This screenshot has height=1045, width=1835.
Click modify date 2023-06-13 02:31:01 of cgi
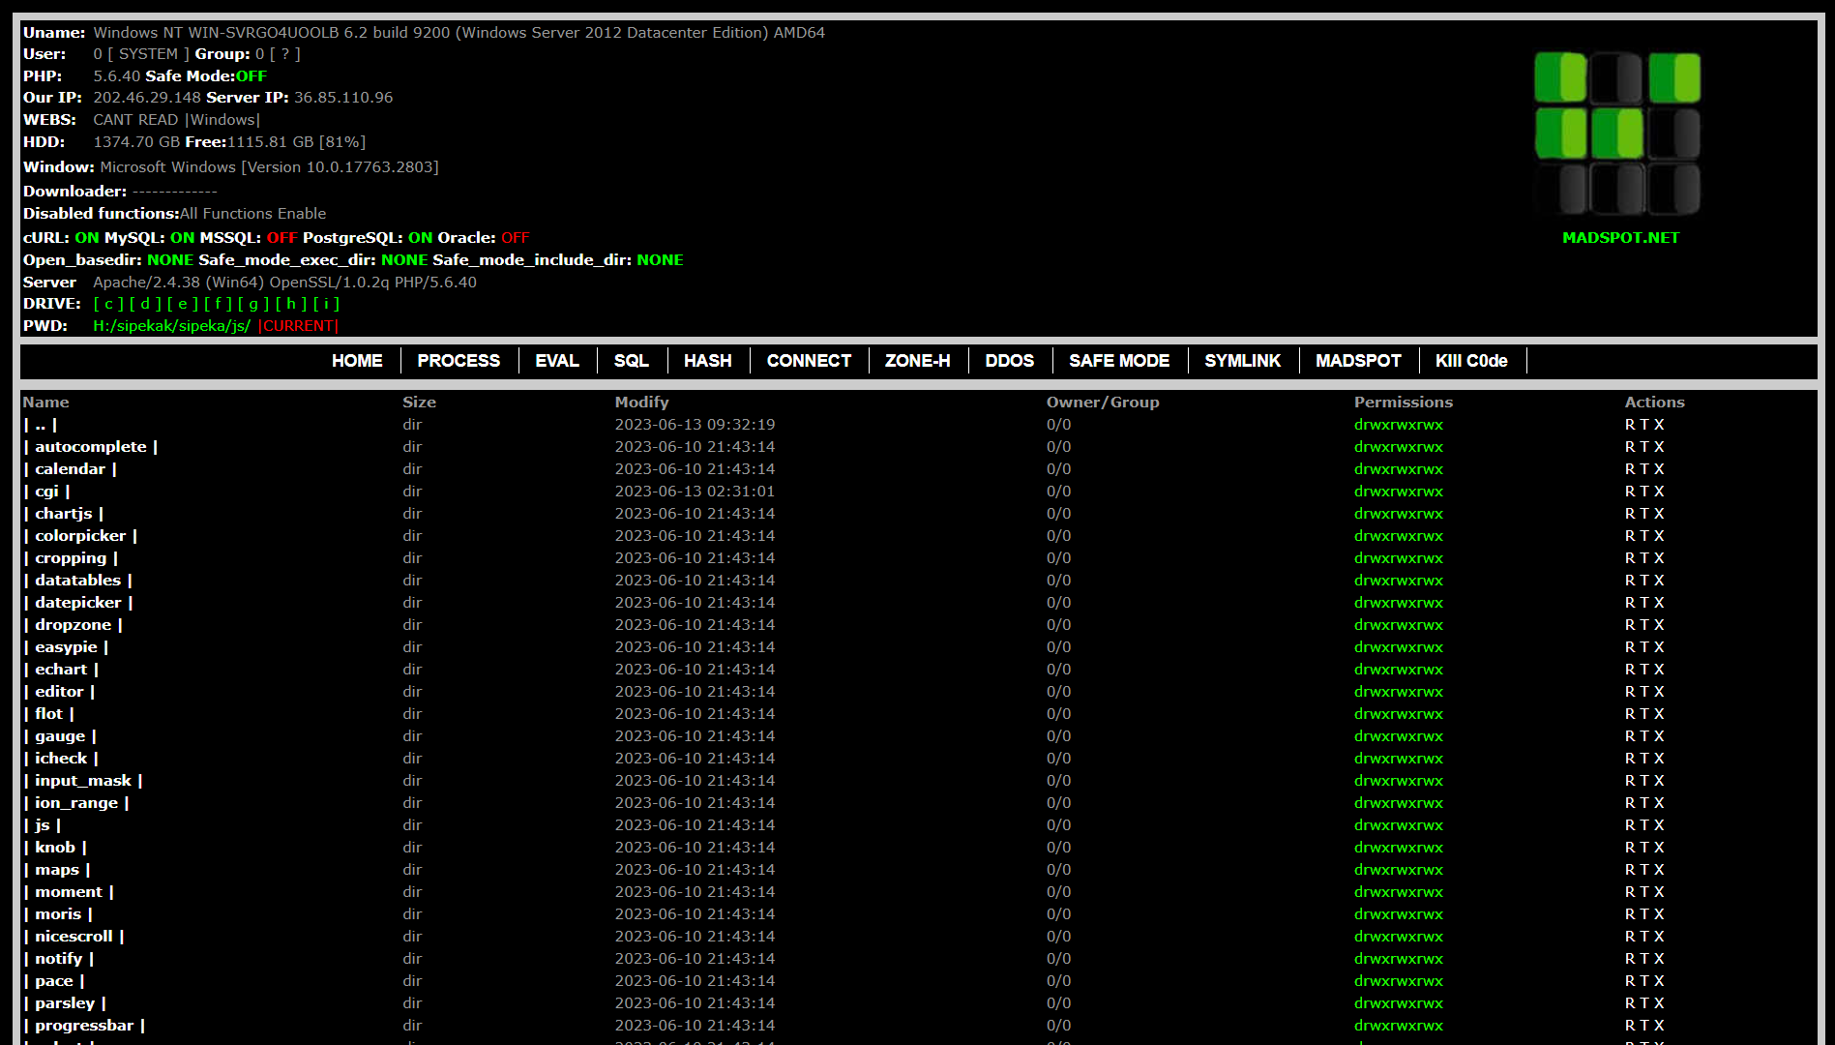pos(695,492)
